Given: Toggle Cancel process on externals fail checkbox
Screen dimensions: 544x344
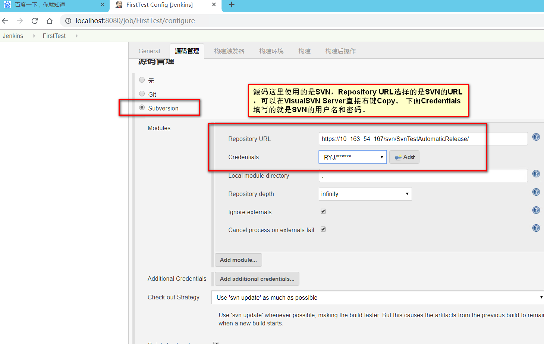Looking at the screenshot, I should click(x=323, y=229).
